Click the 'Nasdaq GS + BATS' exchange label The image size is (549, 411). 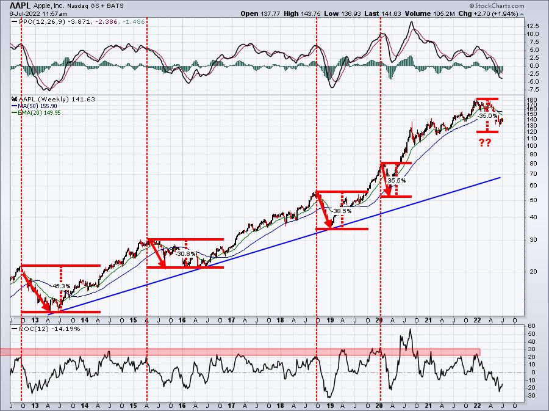[95, 6]
